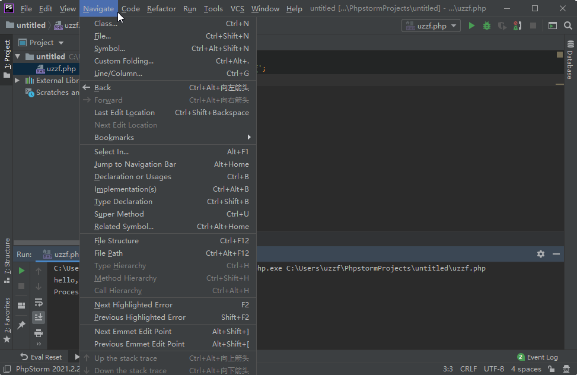The height and width of the screenshot is (375, 577).
Task: Change the CRLF line separator
Action: [x=468, y=368]
